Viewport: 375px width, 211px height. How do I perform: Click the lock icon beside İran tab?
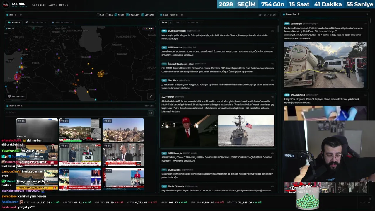171,23
